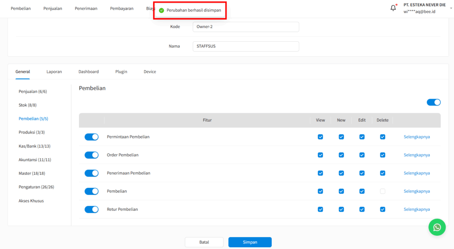
Task: Open the Pembayaran top menu
Action: 121,8
